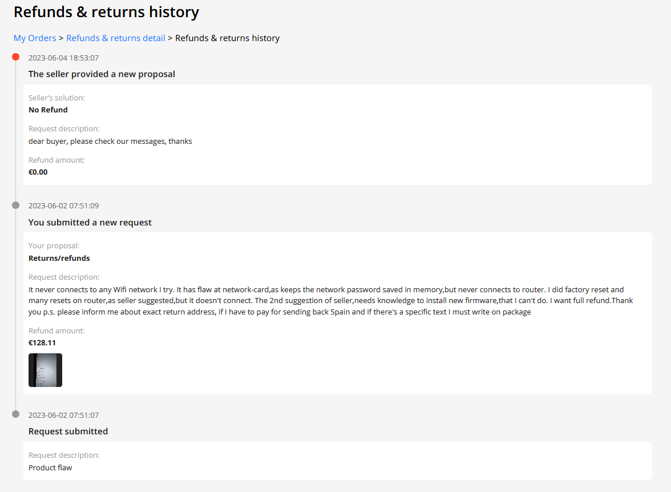Click the current Refunds & returns history breadcrumb
This screenshot has width=671, height=492.
coord(227,38)
